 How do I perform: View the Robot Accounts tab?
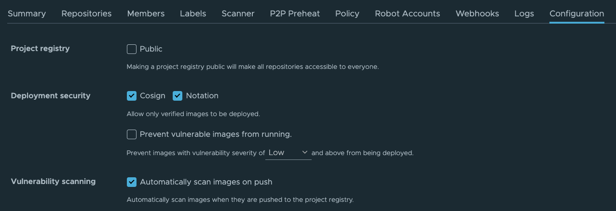click(407, 13)
